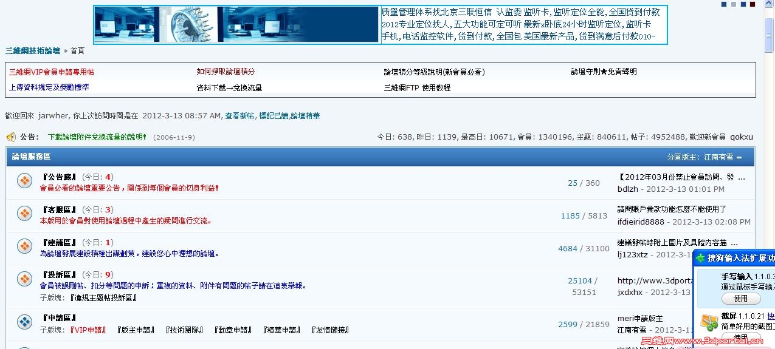This screenshot has width=775, height=349.
Task: Open last post 請問賬戶彙款功能怎麼不能使用了
Action: pyautogui.click(x=672, y=209)
